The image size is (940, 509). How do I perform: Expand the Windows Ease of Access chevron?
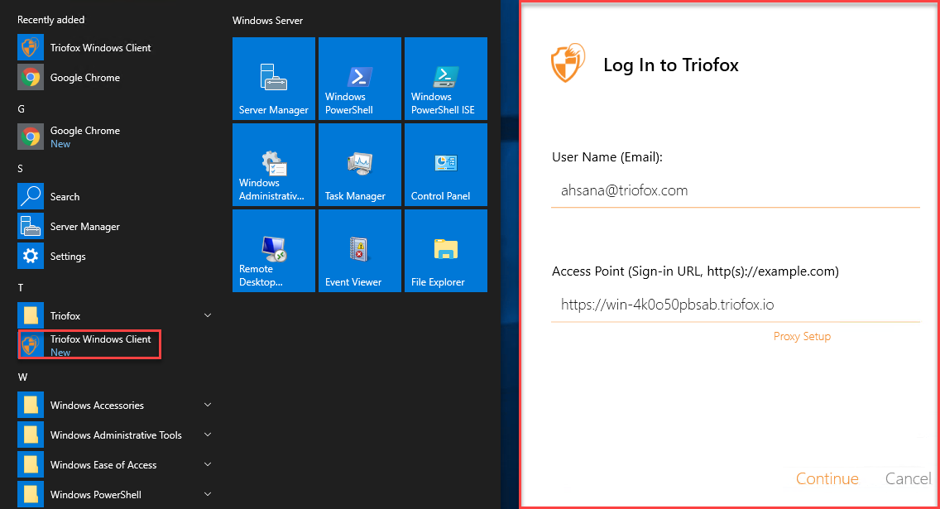(x=208, y=464)
